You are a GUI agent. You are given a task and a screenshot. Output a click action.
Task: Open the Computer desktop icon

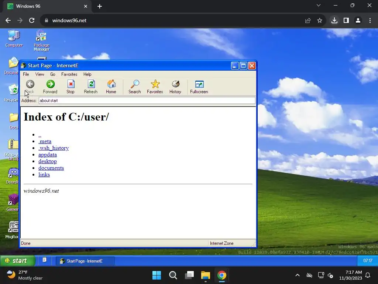coord(14,38)
